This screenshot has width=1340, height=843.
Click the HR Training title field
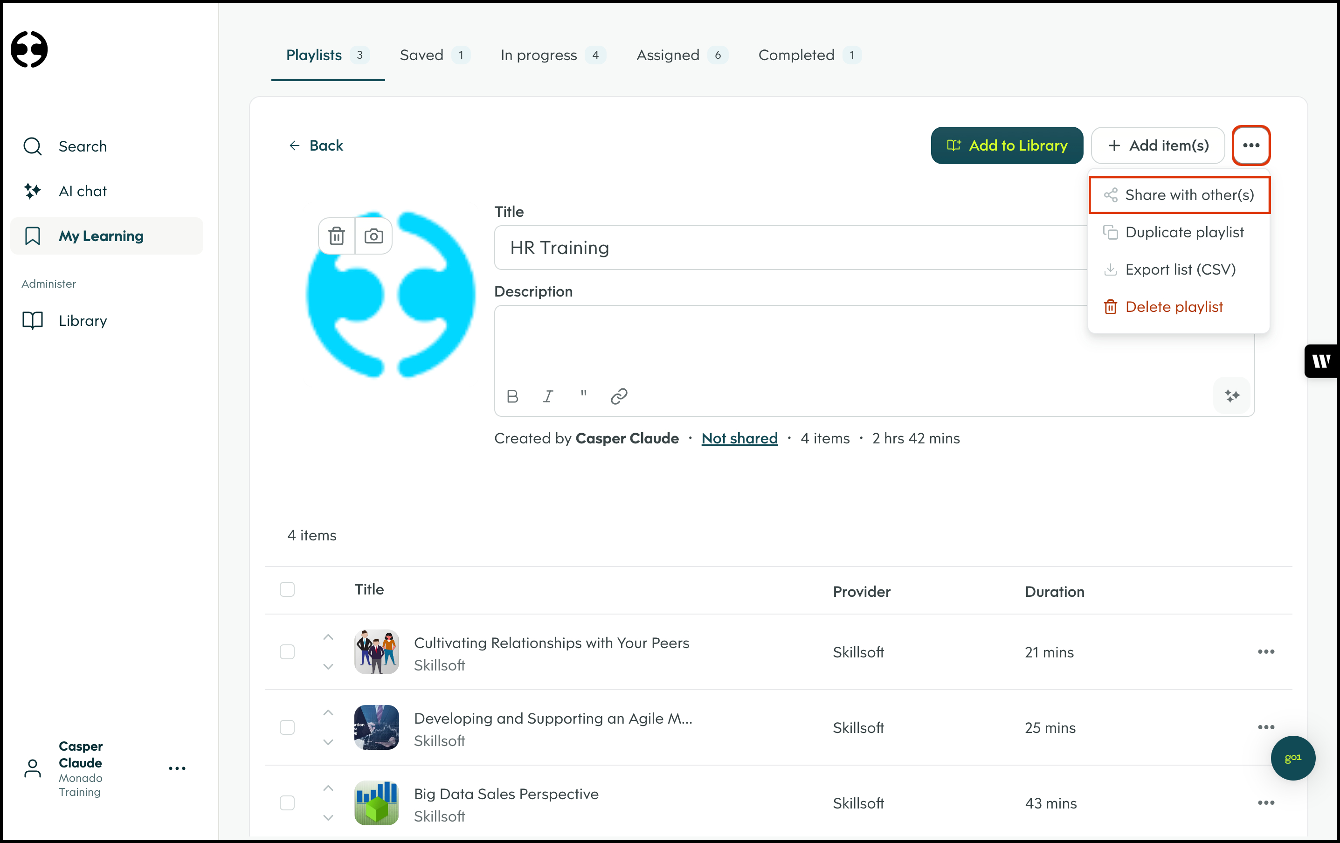790,248
